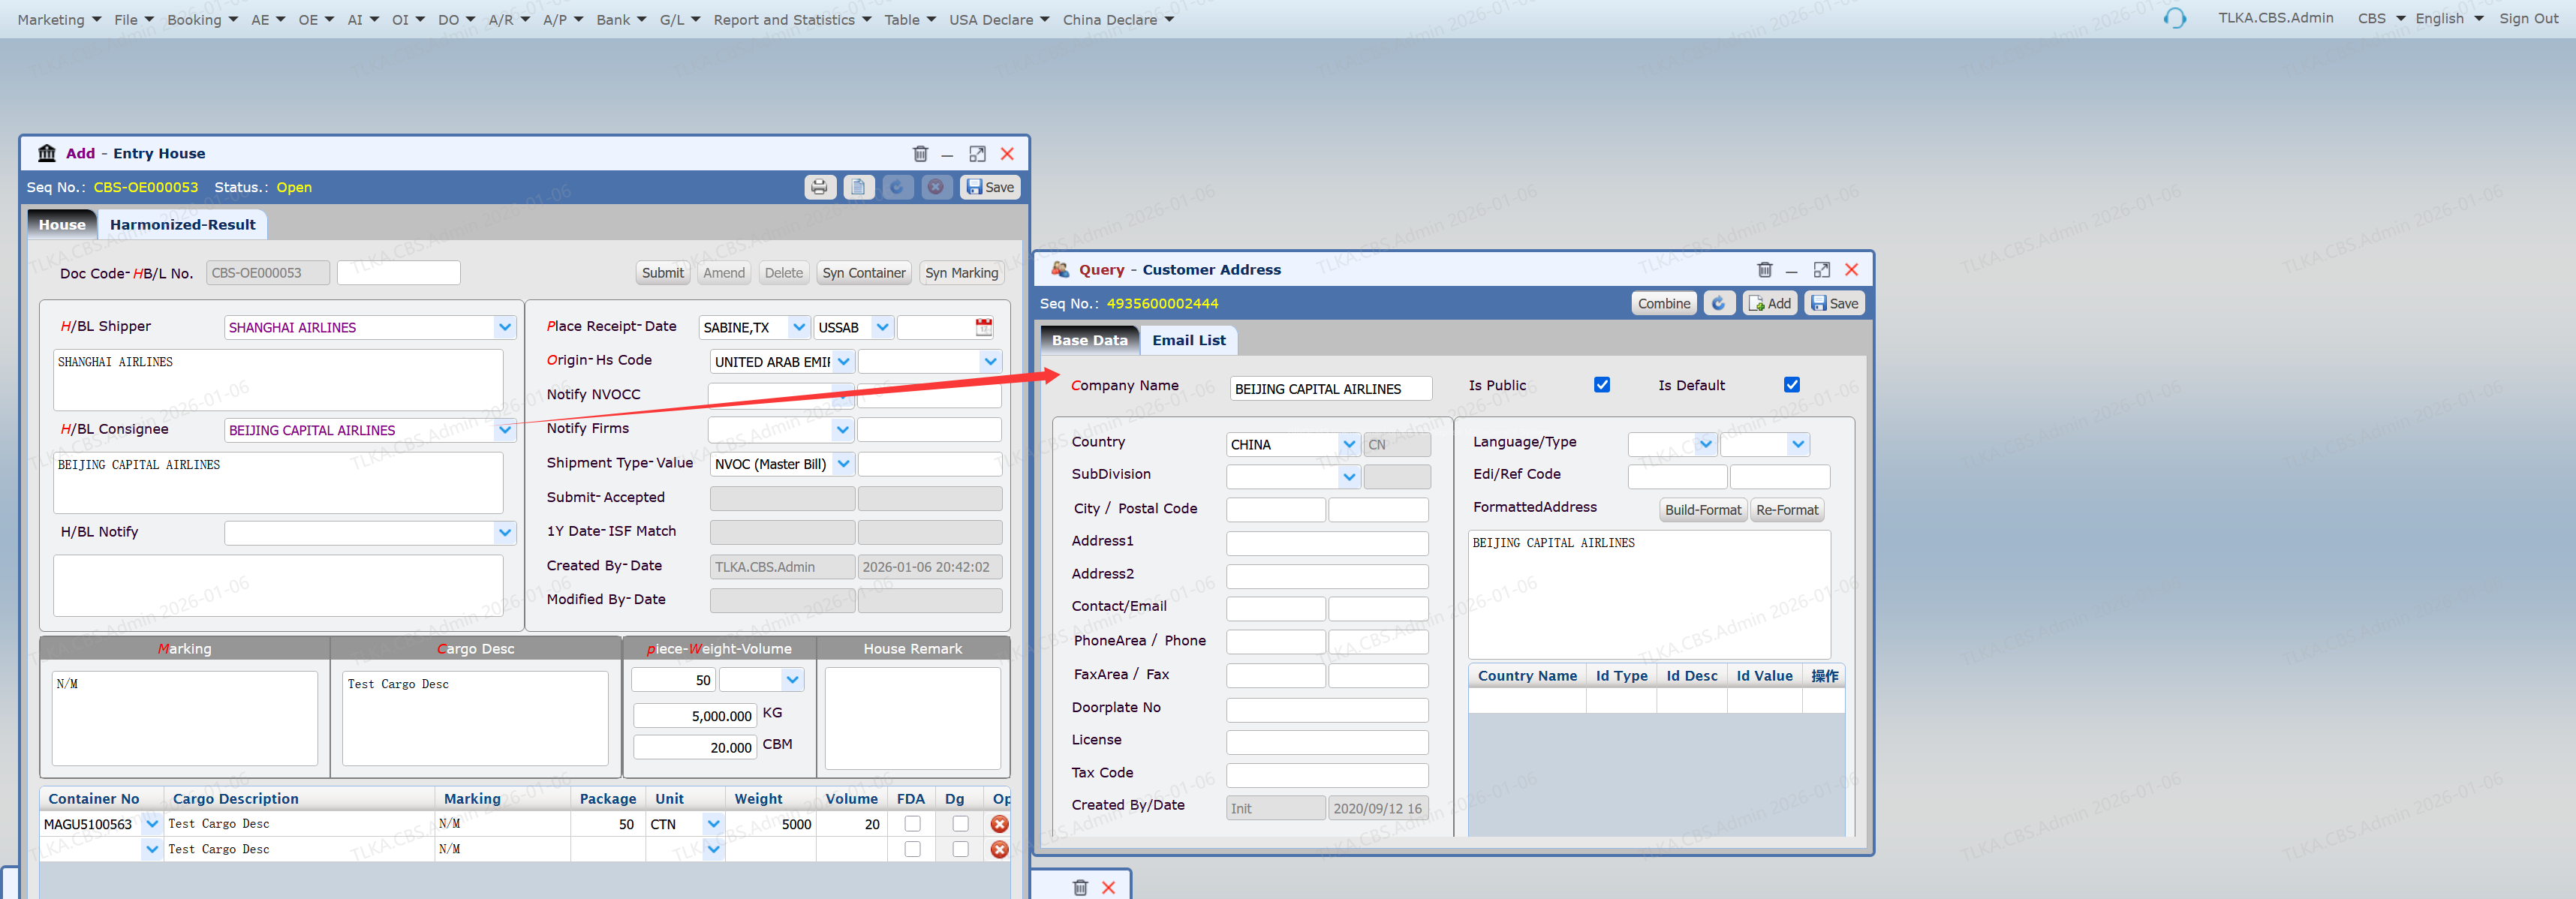Expand the H/BL Shipper dropdown

505,327
